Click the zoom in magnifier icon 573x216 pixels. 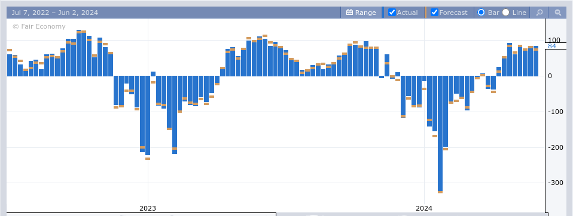[x=540, y=13]
